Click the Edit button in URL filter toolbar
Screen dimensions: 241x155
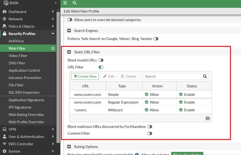point(109,77)
